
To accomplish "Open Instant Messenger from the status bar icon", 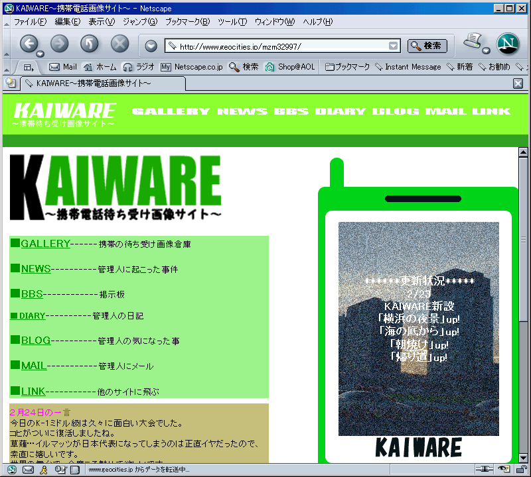I will [44, 470].
